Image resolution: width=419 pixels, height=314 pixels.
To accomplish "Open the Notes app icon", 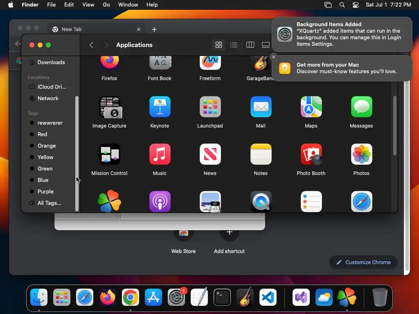I will (x=261, y=154).
